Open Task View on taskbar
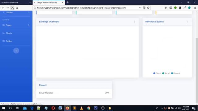This screenshot has height=111, width=198. click(17, 108)
